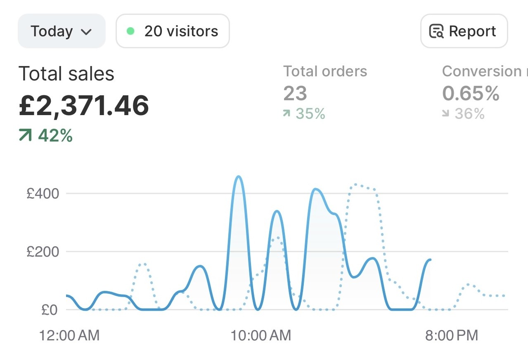The image size is (528, 361).
Task: Open the Today date range dropdown
Action: click(62, 31)
